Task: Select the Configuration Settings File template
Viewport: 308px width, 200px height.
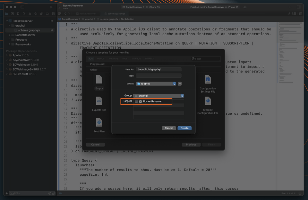Action: (208, 84)
